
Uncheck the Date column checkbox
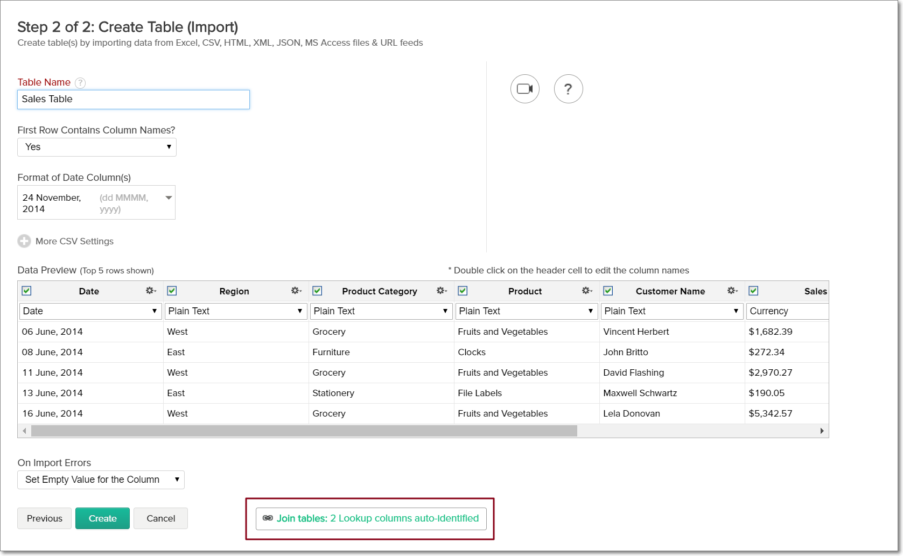(x=26, y=291)
